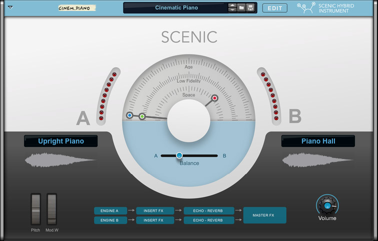Click the blue Age handle on dial
This screenshot has width=378, height=241.
130,115
